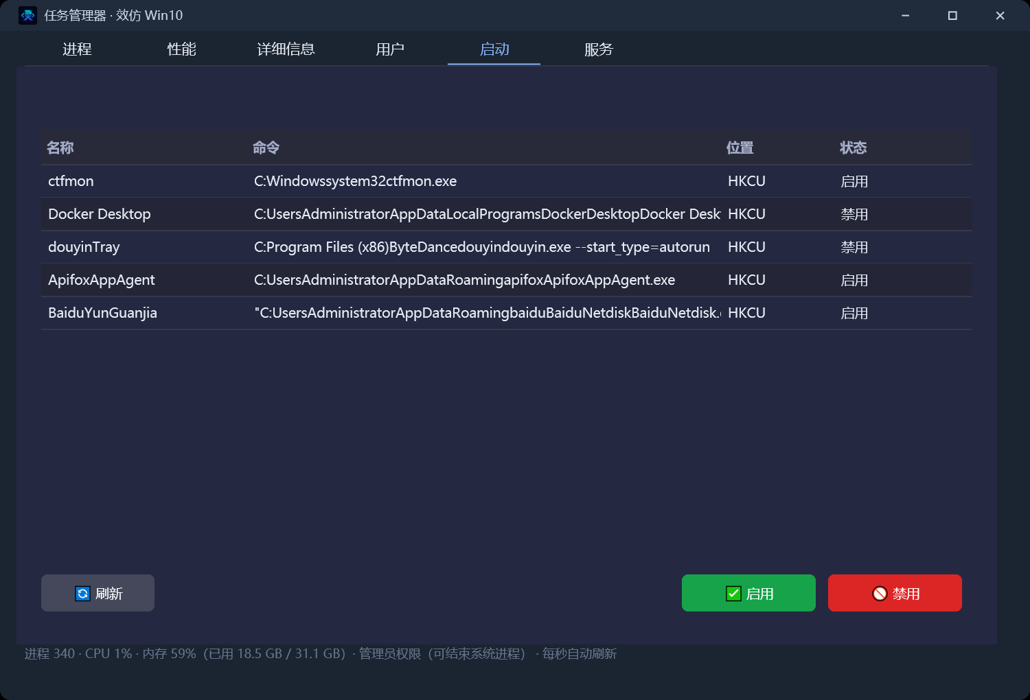Click the status bar process and memory summary
1030x700 pixels.
coord(321,653)
